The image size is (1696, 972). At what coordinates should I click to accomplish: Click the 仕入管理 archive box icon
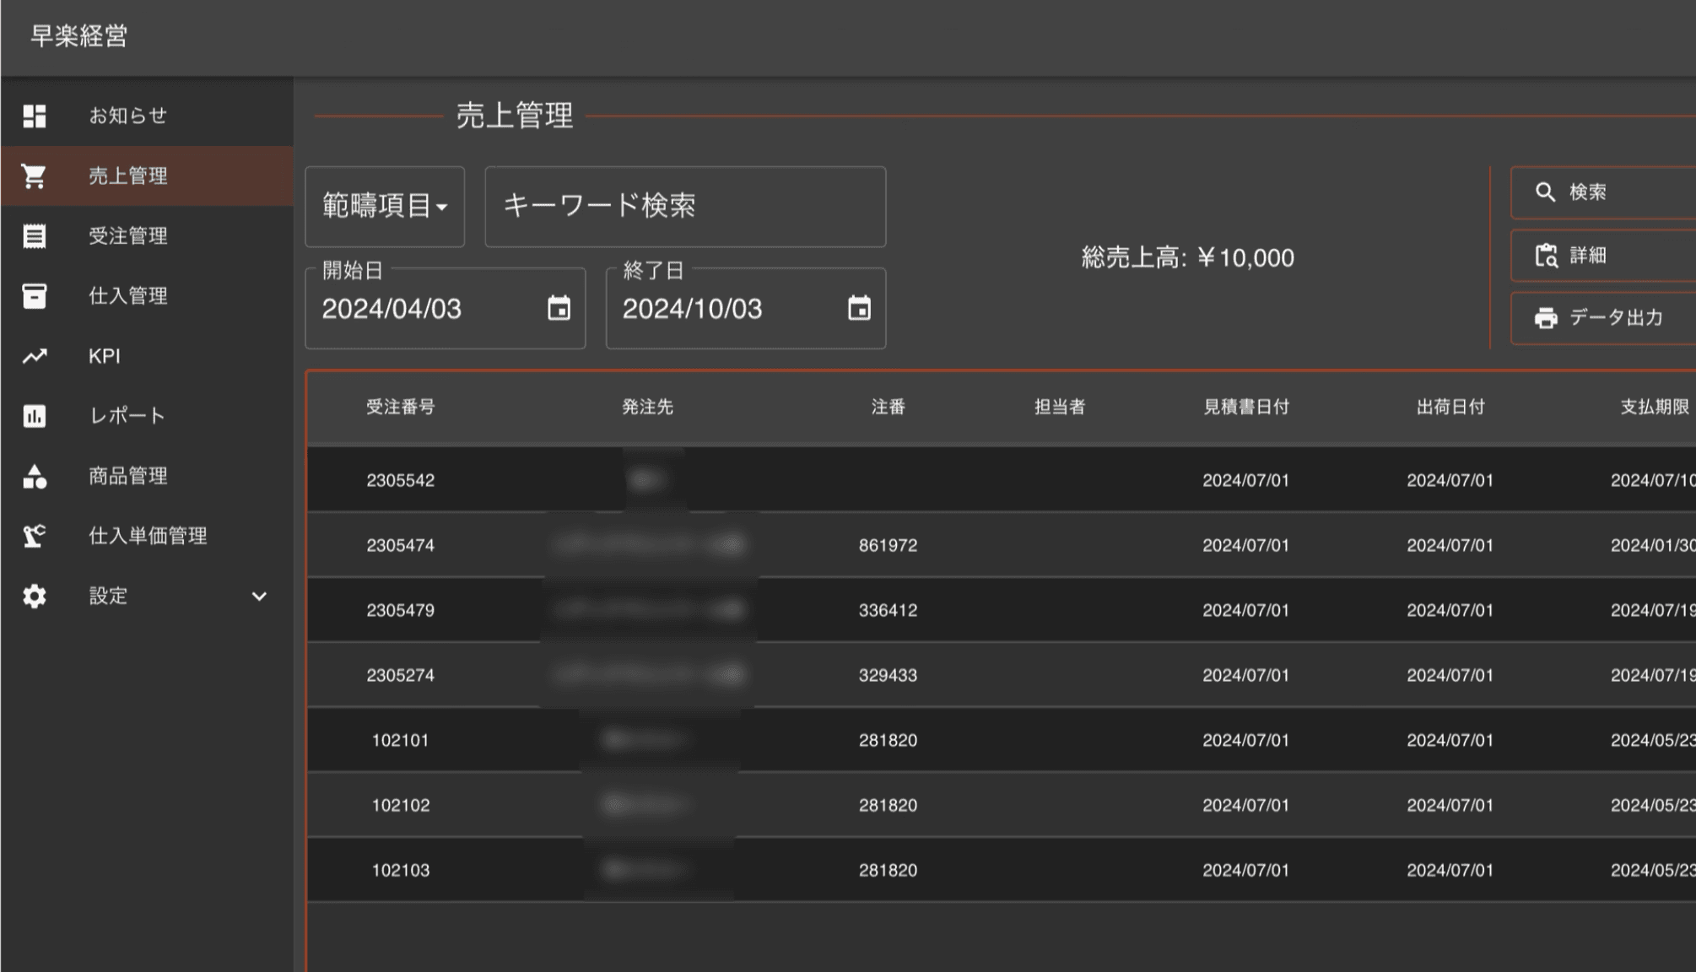[x=35, y=296]
